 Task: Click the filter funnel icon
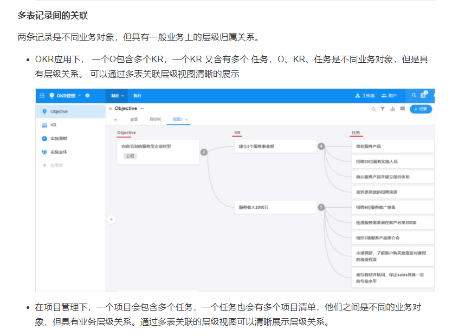pos(383,109)
